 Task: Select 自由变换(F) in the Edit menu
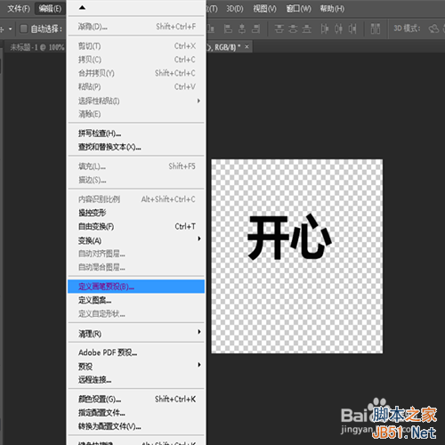pyautogui.click(x=136, y=227)
